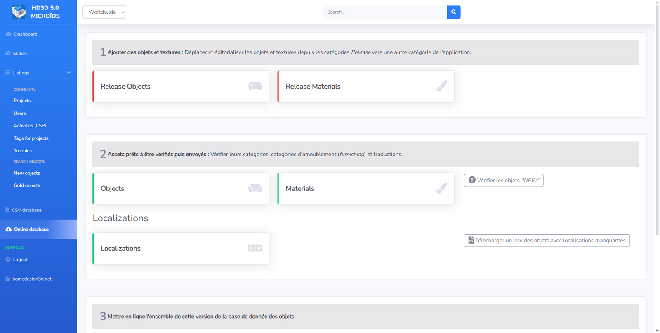Click the Dashboard gauge icon in sidebar
This screenshot has width=660, height=333.
click(8, 34)
